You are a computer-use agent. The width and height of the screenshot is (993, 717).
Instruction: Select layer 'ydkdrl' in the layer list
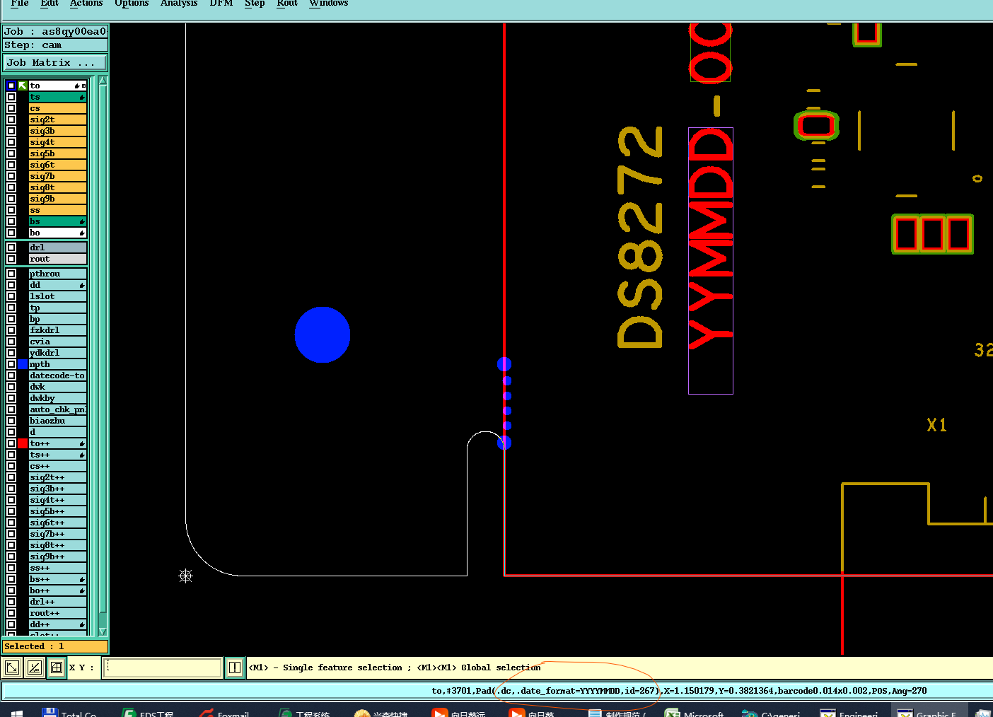click(58, 353)
